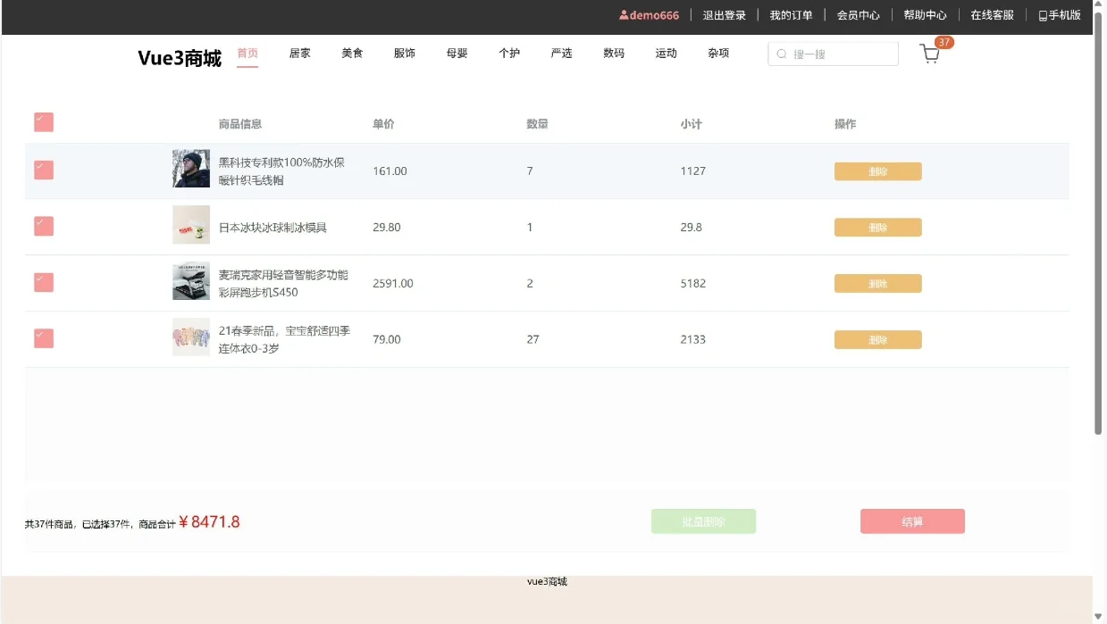The height and width of the screenshot is (624, 1107).
Task: Open the 运动 category
Action: pyautogui.click(x=666, y=54)
